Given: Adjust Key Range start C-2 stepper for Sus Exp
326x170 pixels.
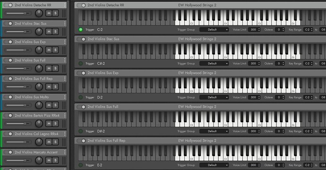Looking at the screenshot, I should [311, 97].
